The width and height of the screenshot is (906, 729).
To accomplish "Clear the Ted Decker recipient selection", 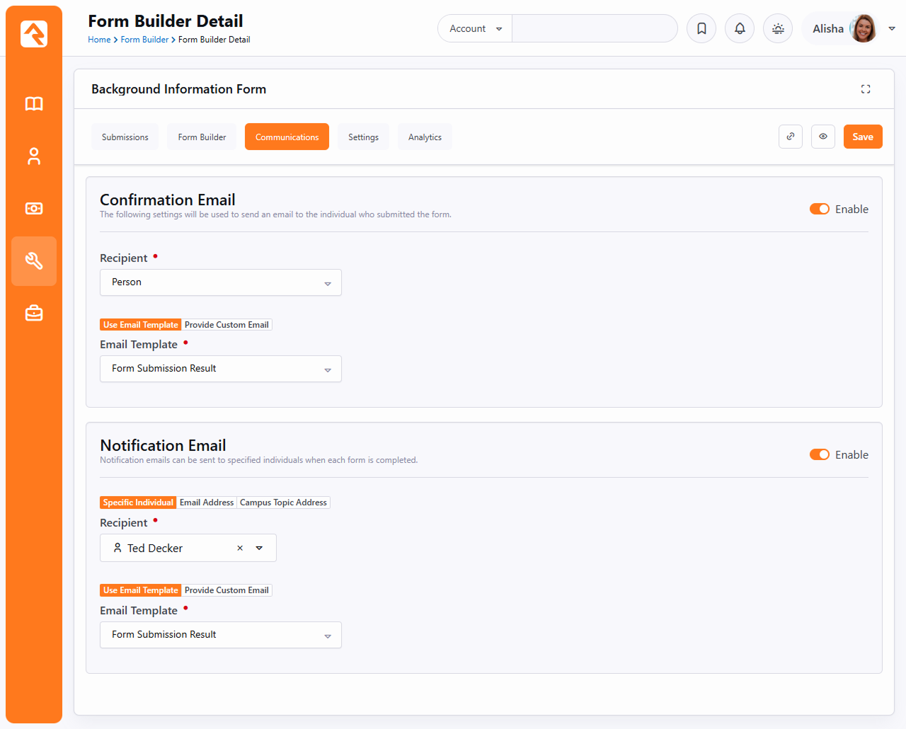I will 240,548.
